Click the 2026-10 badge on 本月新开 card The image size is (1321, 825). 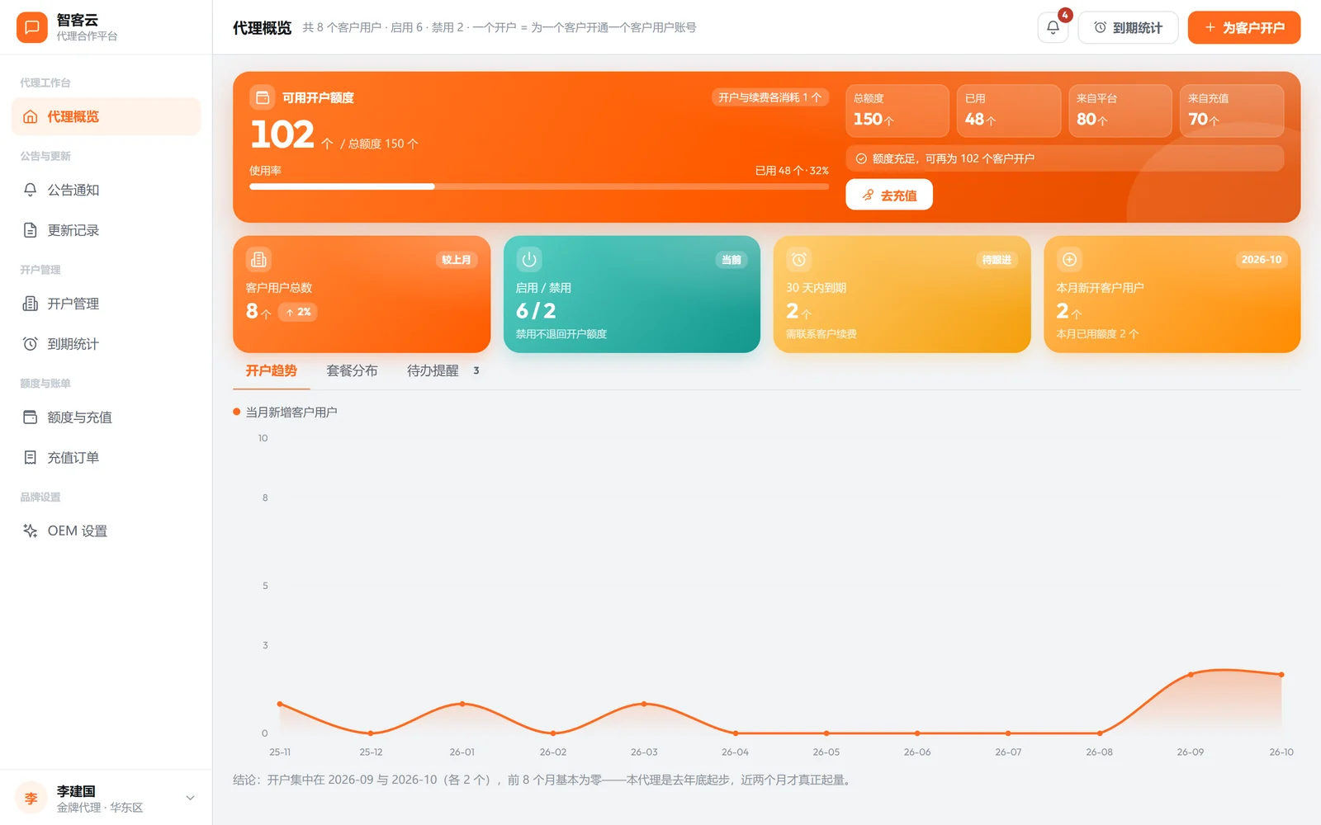point(1262,260)
